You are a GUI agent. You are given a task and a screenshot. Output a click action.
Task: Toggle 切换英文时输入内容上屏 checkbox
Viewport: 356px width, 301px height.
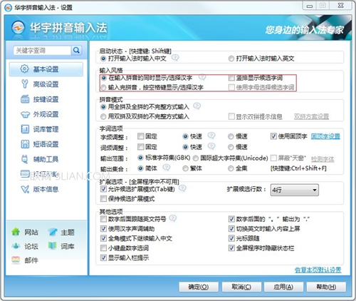click(231, 229)
